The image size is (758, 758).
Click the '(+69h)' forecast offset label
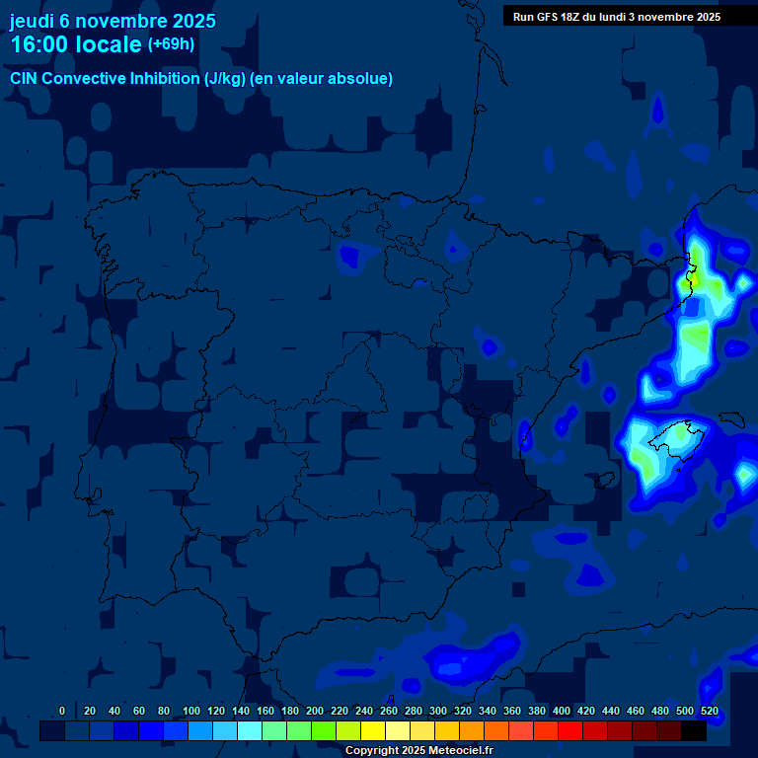(171, 44)
